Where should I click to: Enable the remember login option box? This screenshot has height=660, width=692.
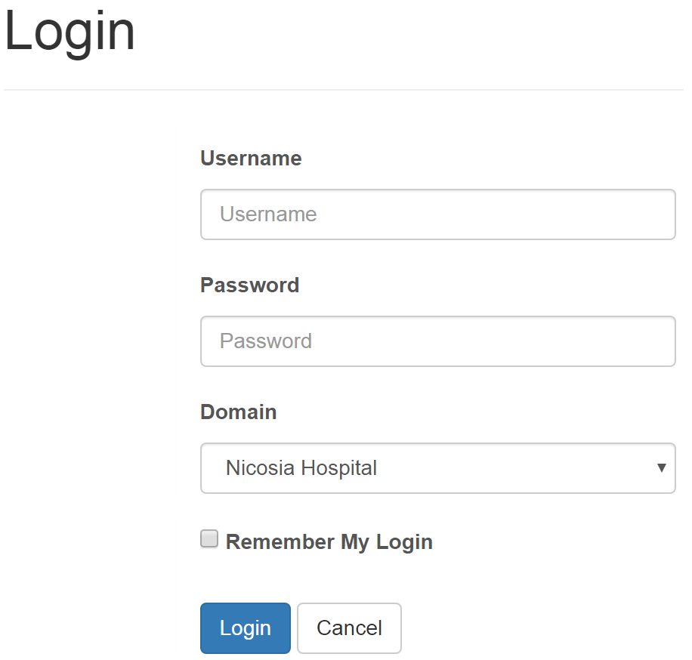(x=209, y=539)
